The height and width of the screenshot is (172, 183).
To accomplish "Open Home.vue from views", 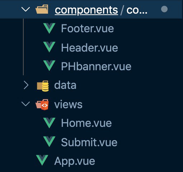I will click(86, 123).
